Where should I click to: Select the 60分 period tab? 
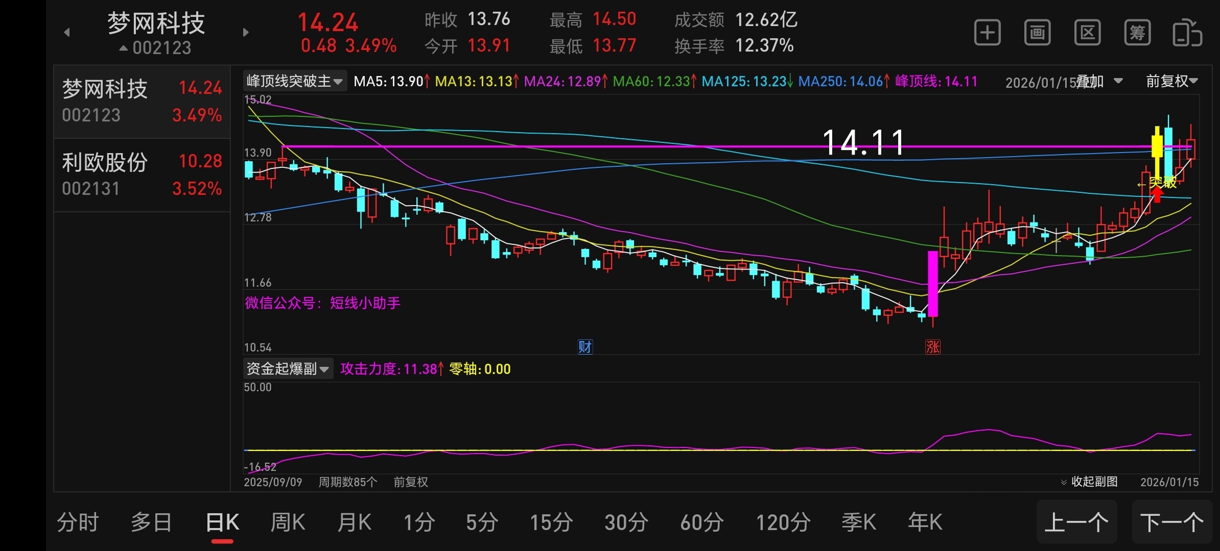pyautogui.click(x=701, y=522)
